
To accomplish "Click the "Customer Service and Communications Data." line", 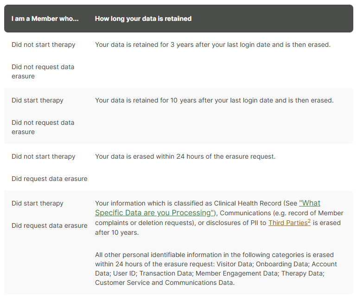I will click(165, 283).
